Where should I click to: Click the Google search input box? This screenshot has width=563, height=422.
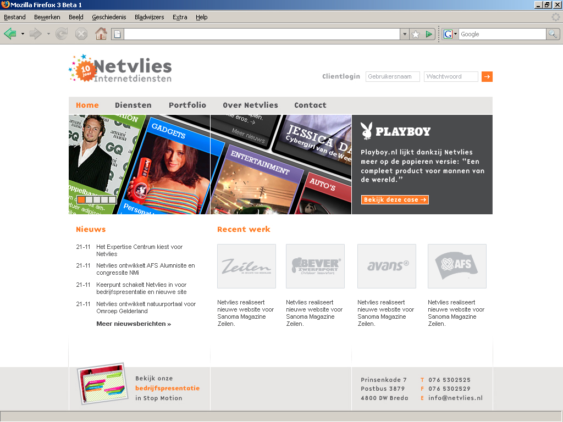point(503,34)
